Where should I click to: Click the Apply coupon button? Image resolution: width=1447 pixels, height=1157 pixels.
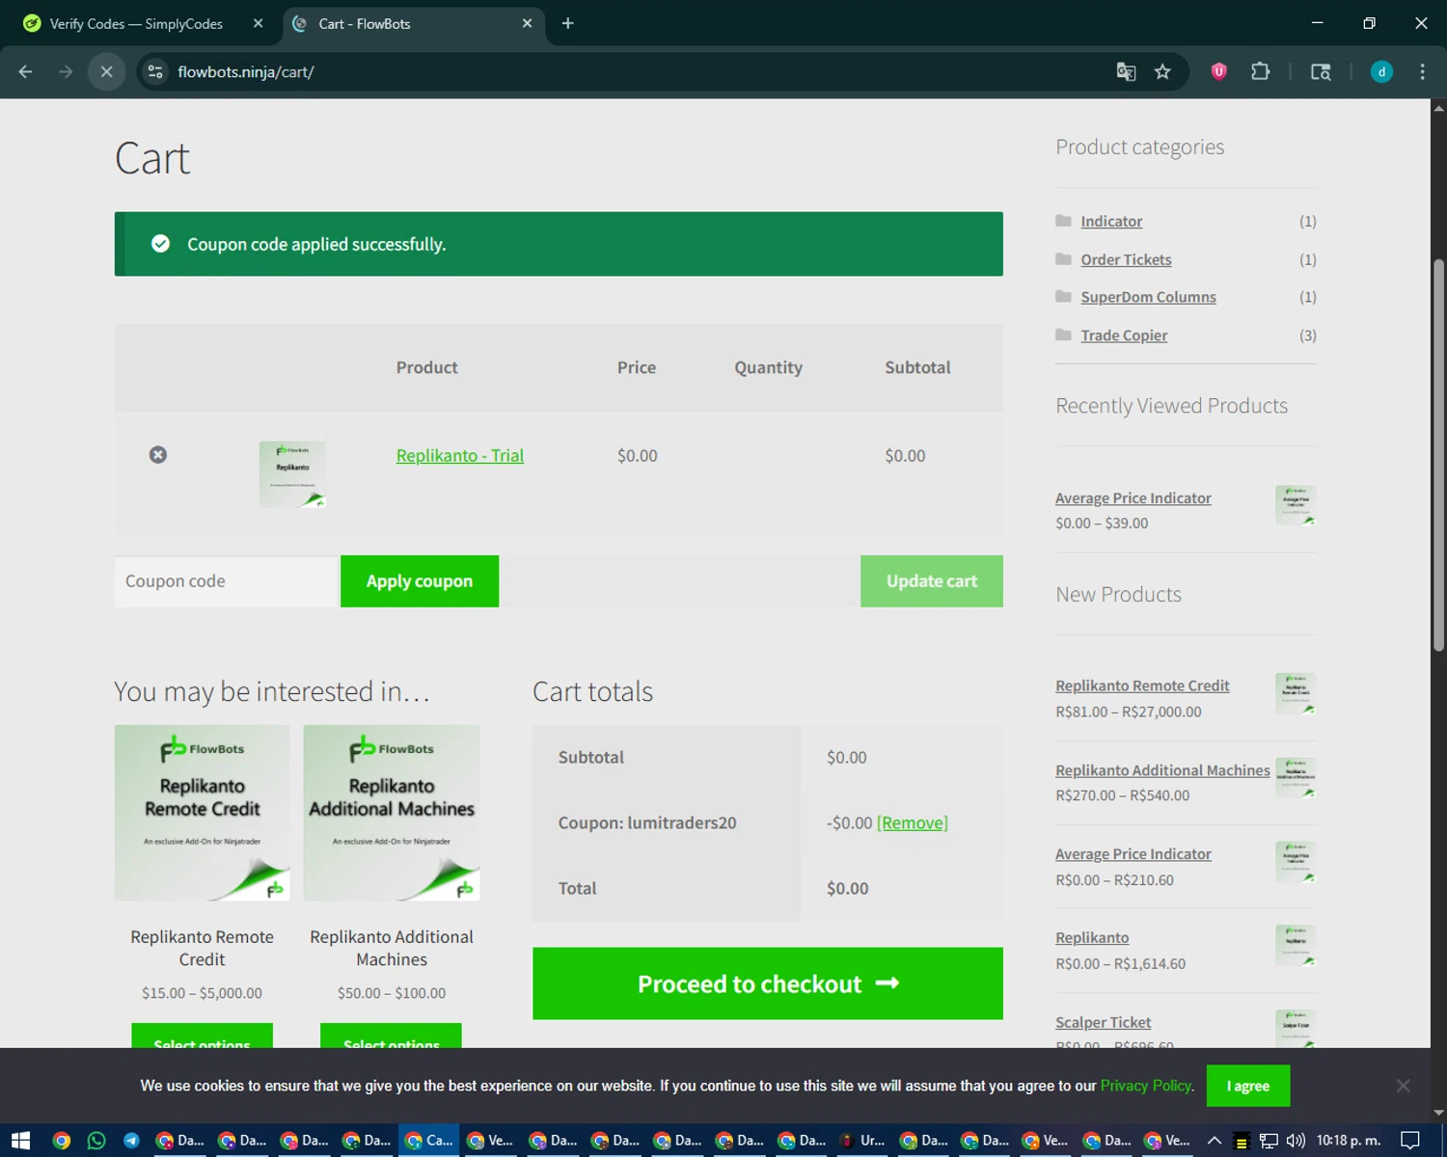coord(420,581)
